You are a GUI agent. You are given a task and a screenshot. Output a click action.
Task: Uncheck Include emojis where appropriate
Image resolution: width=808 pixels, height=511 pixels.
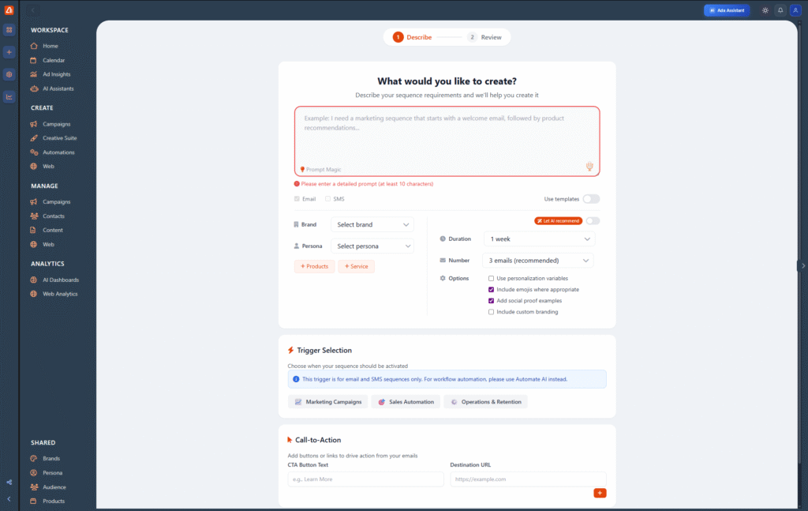coord(491,290)
